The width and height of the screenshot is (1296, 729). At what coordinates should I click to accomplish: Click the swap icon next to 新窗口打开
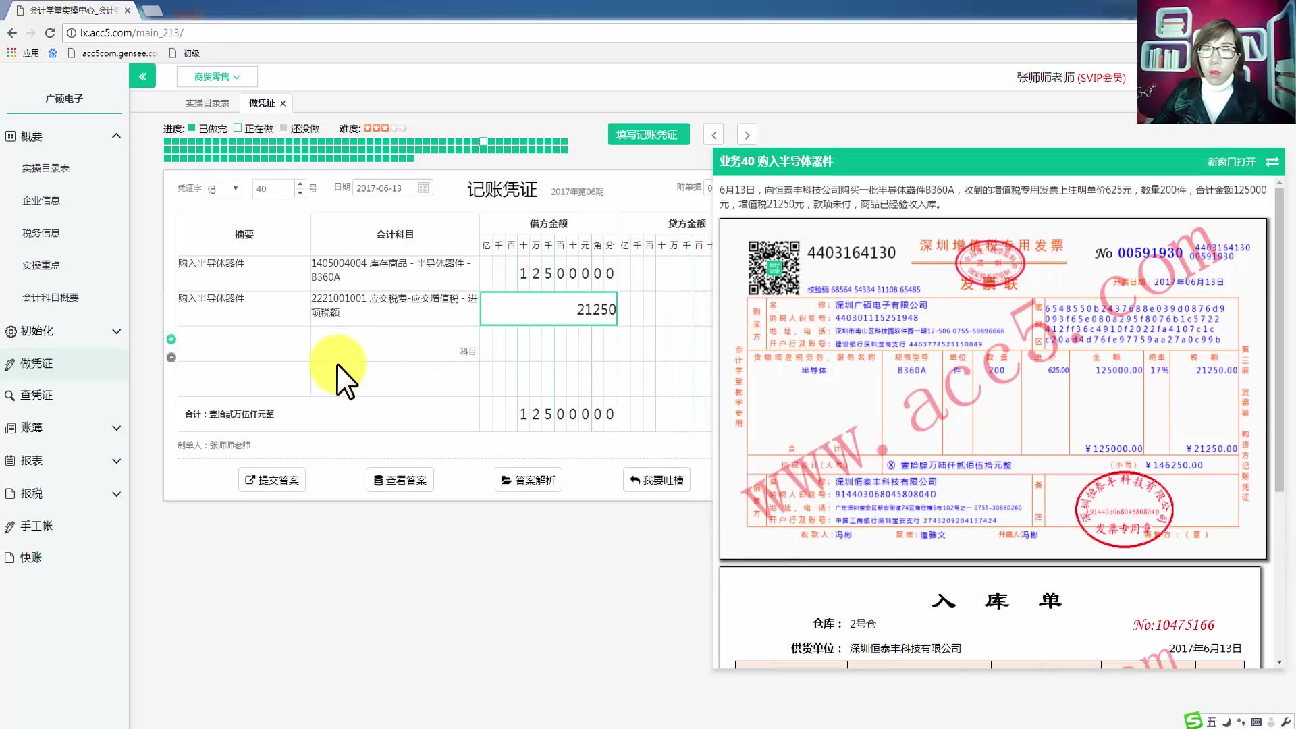pos(1273,162)
